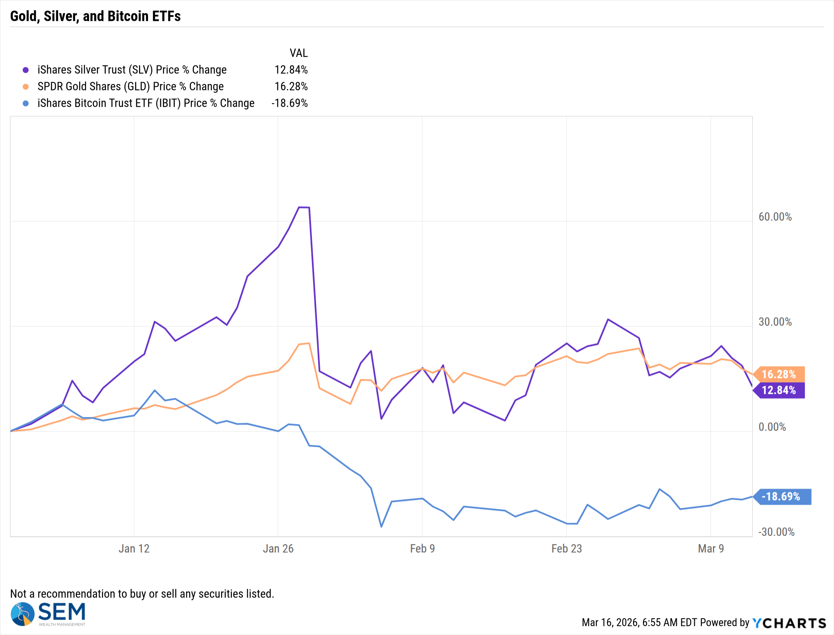Click the Jan 12 date axis label
Image resolution: width=834 pixels, height=635 pixels.
[134, 549]
